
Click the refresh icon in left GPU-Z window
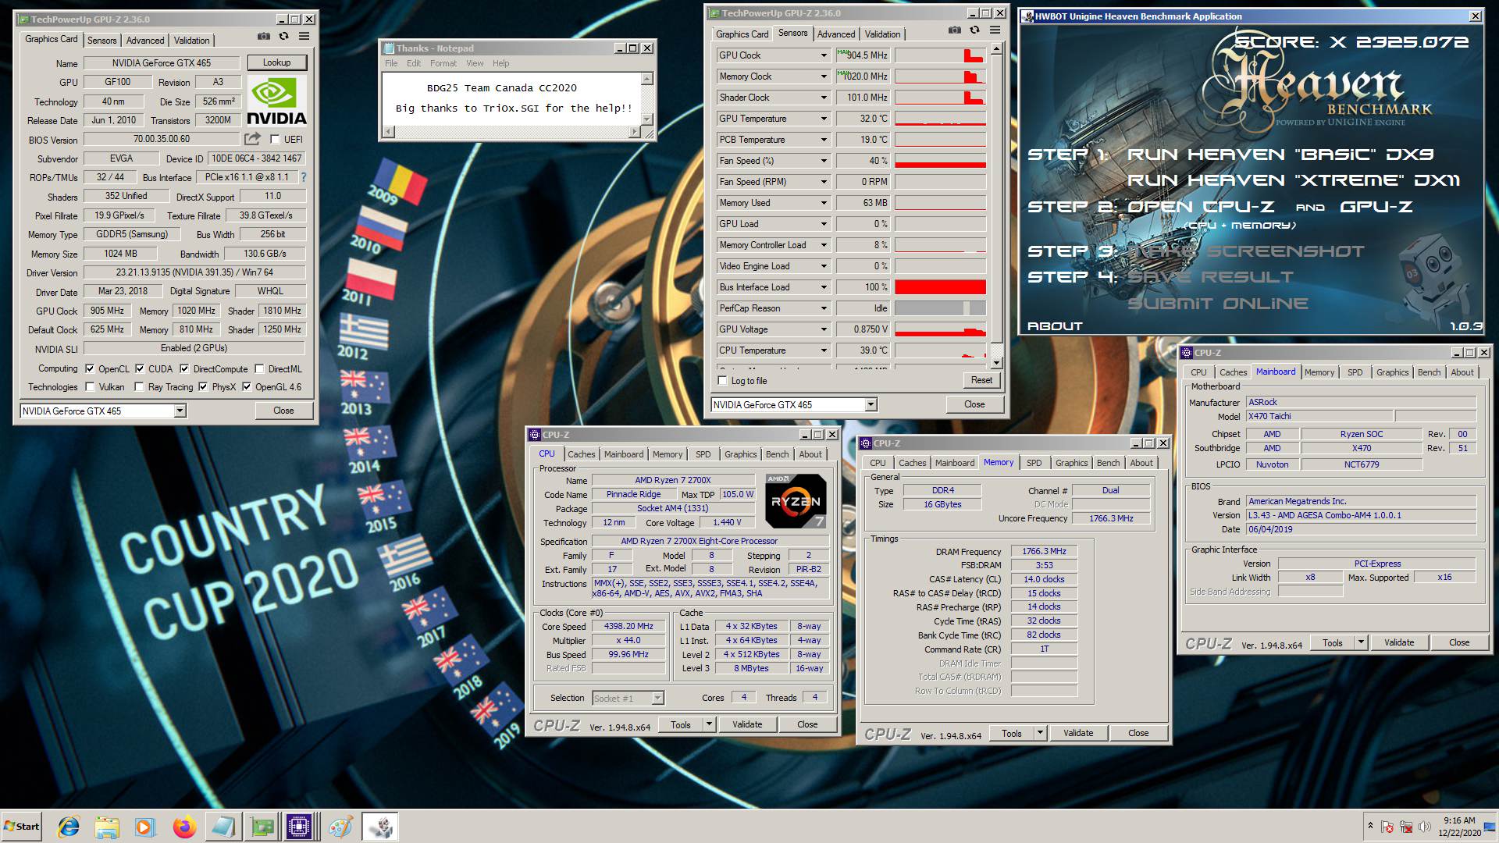284,37
